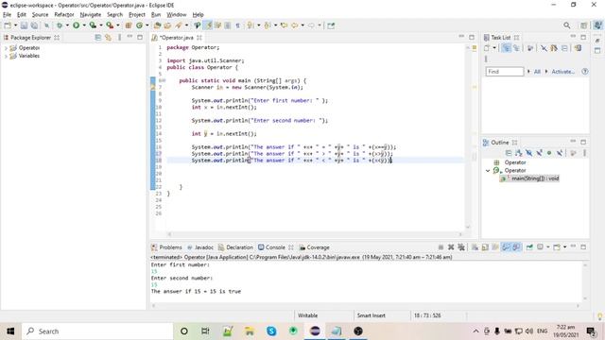Click the All link in Task List
This screenshot has height=340, width=605.
coord(537,72)
